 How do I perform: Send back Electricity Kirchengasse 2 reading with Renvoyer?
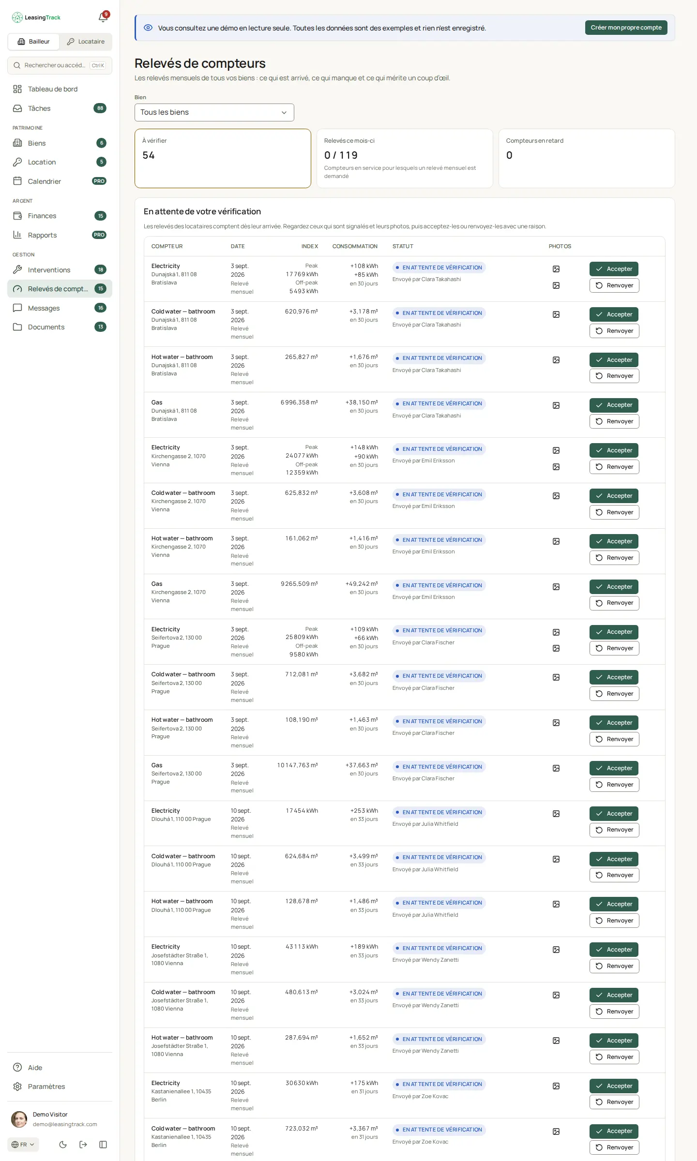pyautogui.click(x=614, y=467)
